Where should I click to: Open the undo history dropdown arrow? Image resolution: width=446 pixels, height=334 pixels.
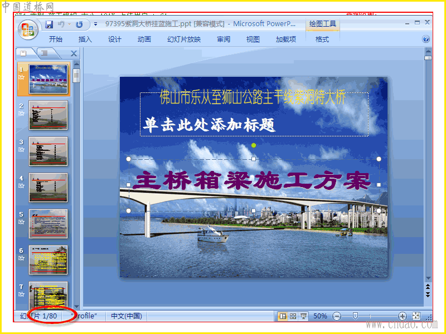click(69, 24)
